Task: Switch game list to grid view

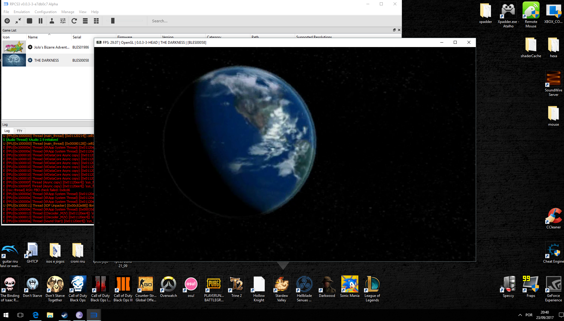Action: (96, 21)
